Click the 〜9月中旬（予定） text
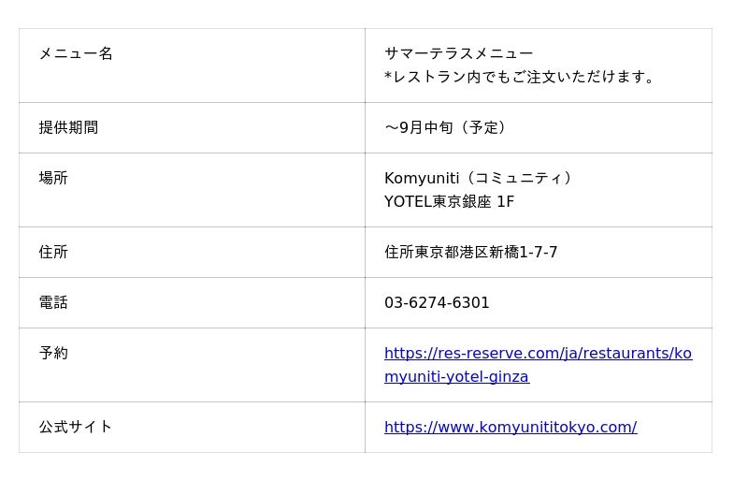Image resolution: width=748 pixels, height=481 pixels. tap(447, 127)
